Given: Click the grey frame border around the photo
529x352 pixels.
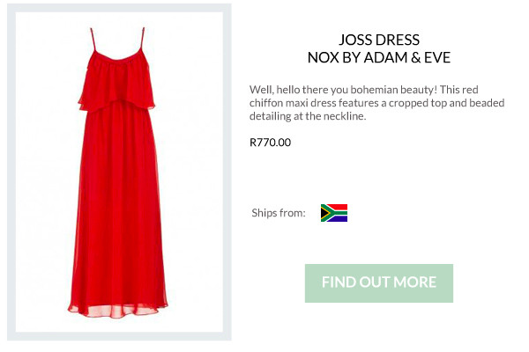Looking at the screenshot, I should pos(11,172).
